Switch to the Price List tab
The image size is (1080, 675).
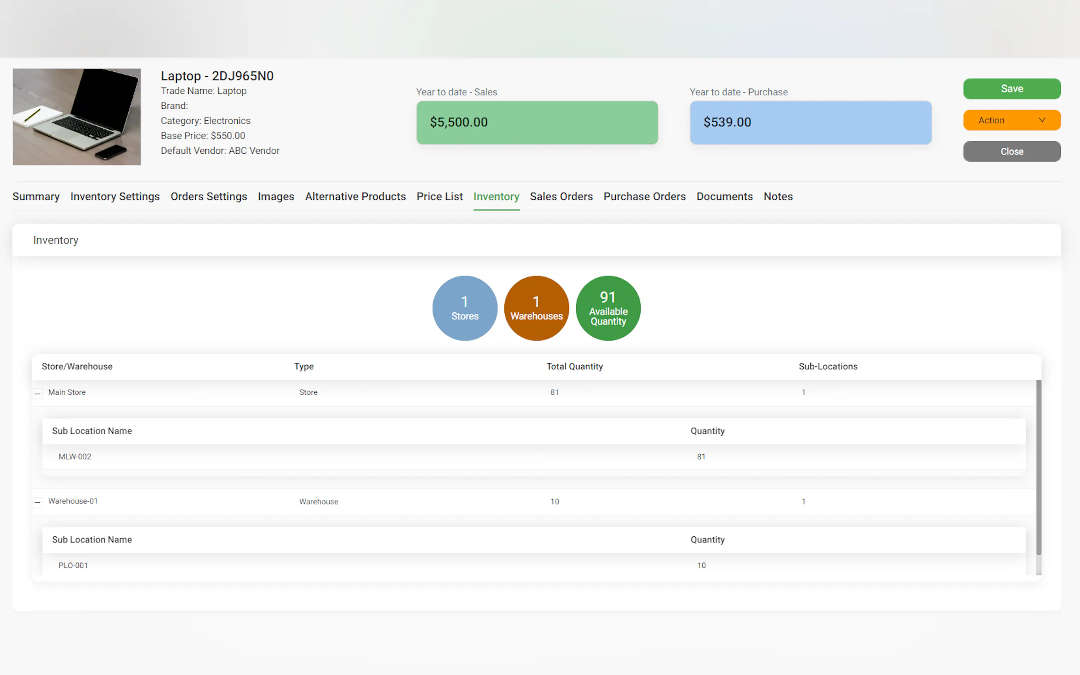click(x=439, y=196)
